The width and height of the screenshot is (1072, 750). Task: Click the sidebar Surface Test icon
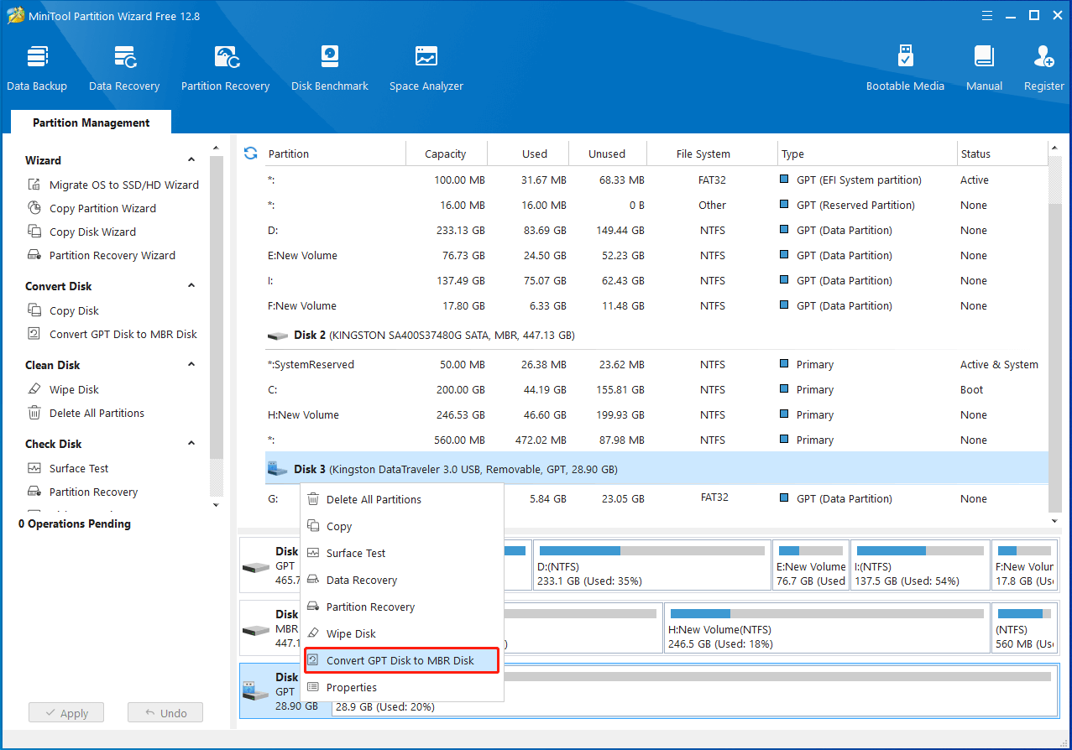34,468
